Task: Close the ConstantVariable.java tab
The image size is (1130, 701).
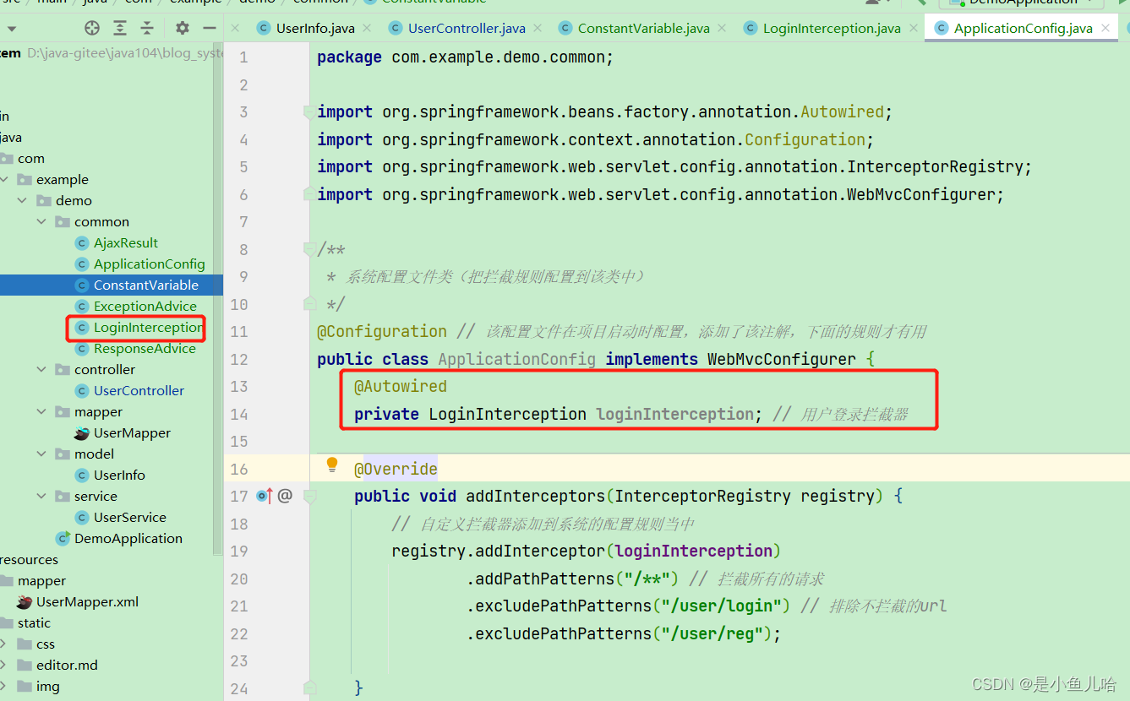Action: (x=722, y=28)
